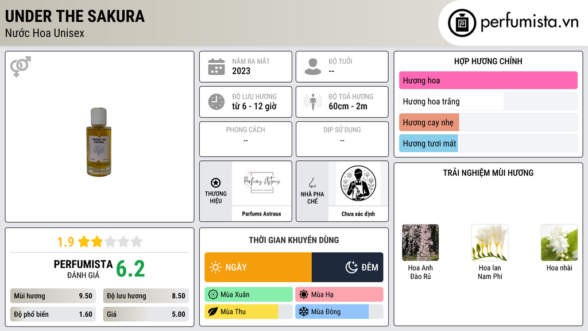
Task: Click the Mùa Đông season bar
Action: pos(339,311)
